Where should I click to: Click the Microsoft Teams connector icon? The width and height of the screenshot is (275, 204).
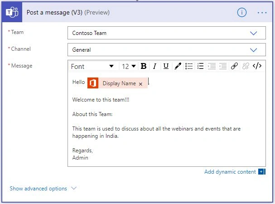click(x=12, y=12)
